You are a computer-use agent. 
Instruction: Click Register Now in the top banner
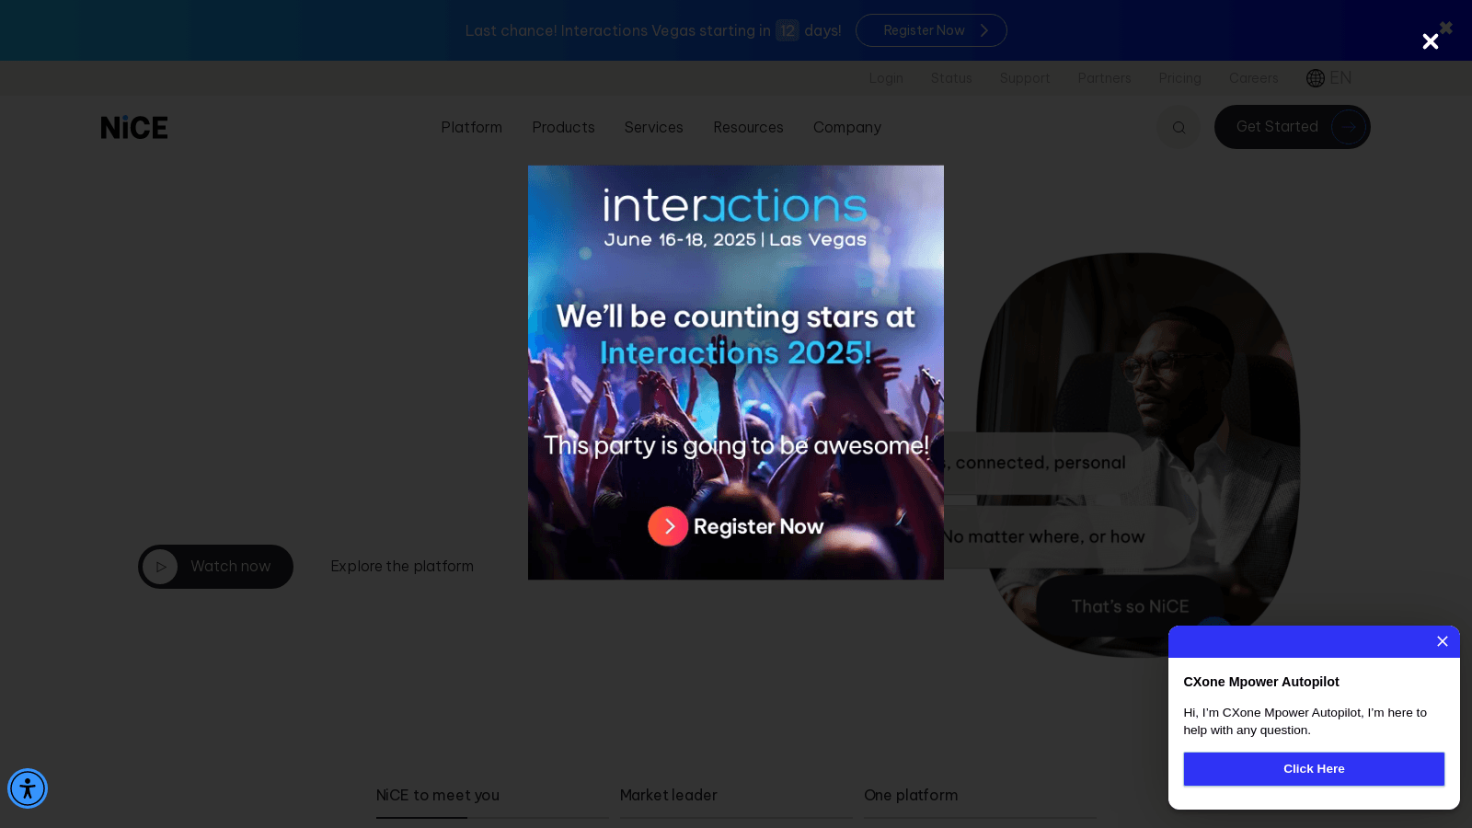931,30
